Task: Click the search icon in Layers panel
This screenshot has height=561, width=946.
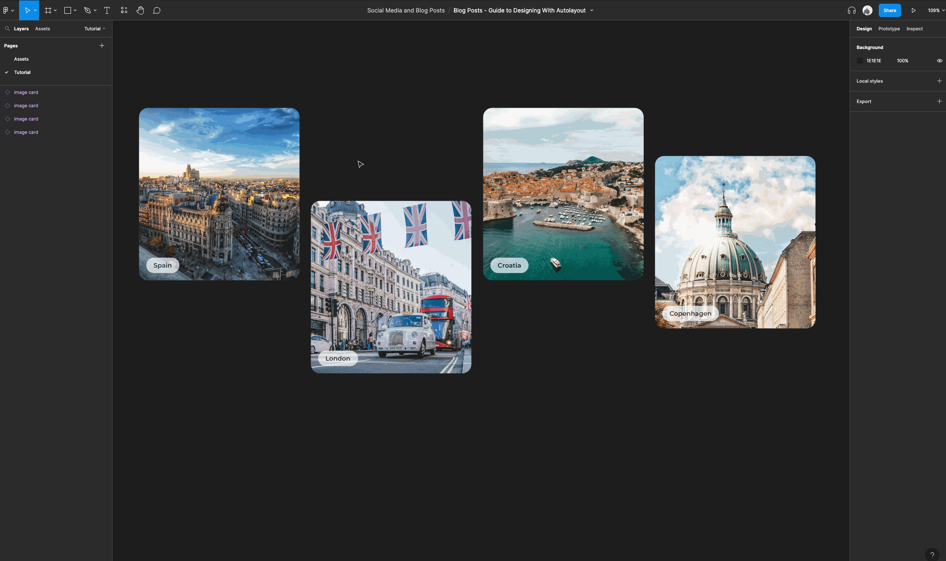Action: pos(7,29)
